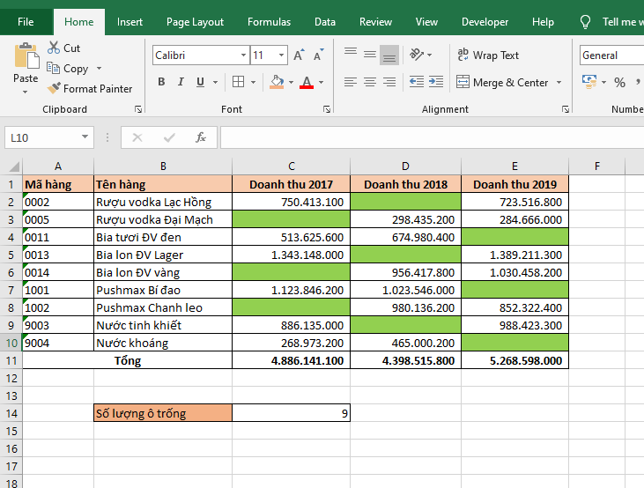The image size is (644, 488).
Task: Click the Increase Indent icon
Action: [x=434, y=82]
